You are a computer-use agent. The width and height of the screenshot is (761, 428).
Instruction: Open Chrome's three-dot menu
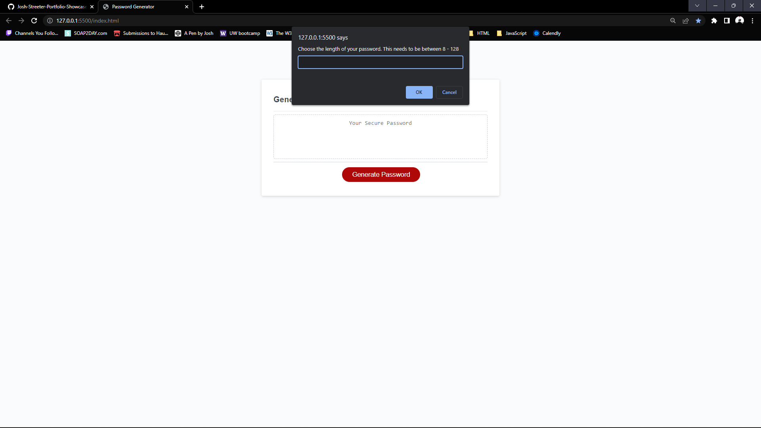753,21
